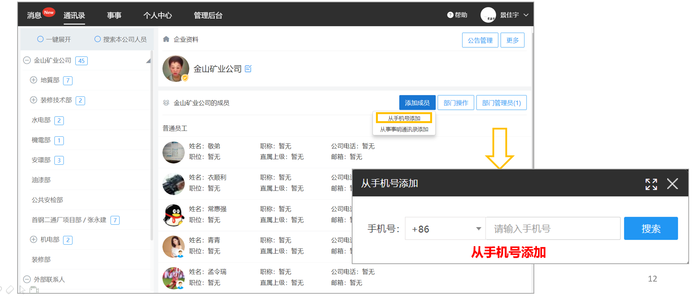Click the 搜索 button
700x298 pixels.
point(651,228)
